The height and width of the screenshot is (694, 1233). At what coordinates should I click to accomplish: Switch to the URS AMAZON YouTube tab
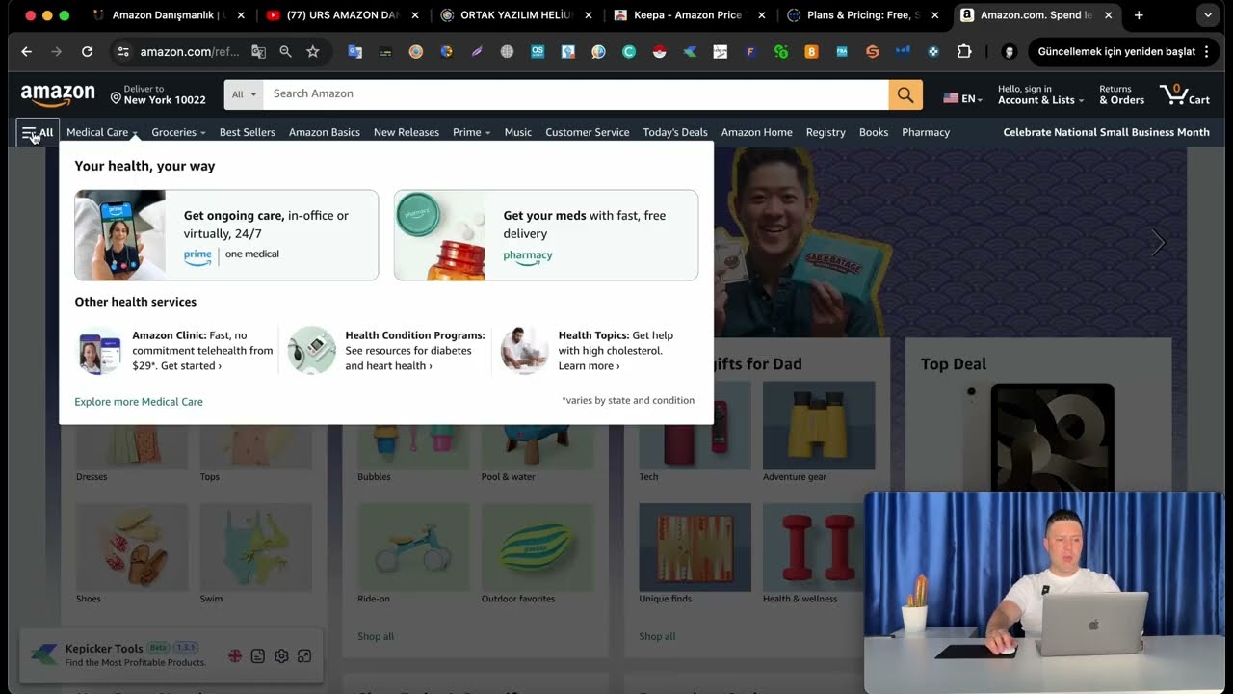click(341, 15)
